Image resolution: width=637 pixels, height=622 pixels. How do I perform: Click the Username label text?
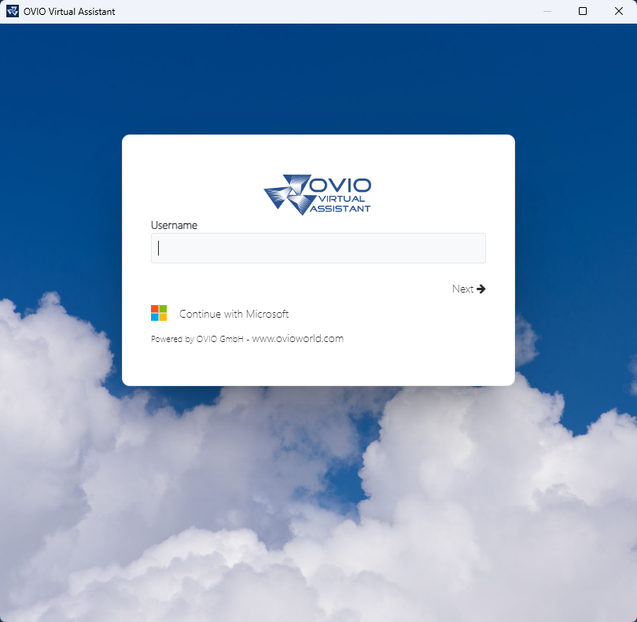[x=174, y=225]
